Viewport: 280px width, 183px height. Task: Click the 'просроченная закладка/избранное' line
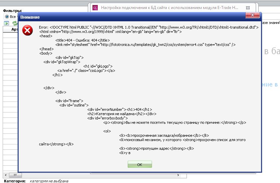(x=164, y=135)
